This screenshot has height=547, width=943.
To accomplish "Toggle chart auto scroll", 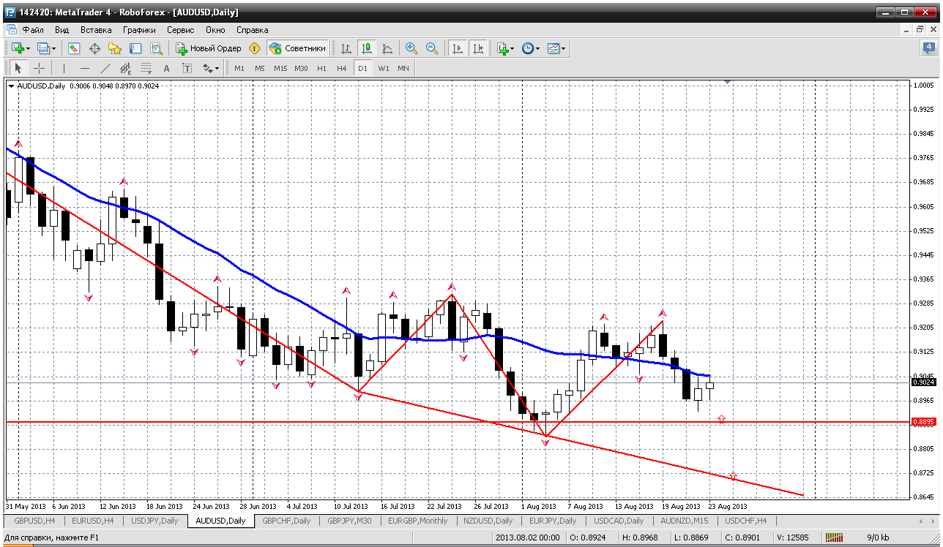I will click(458, 48).
